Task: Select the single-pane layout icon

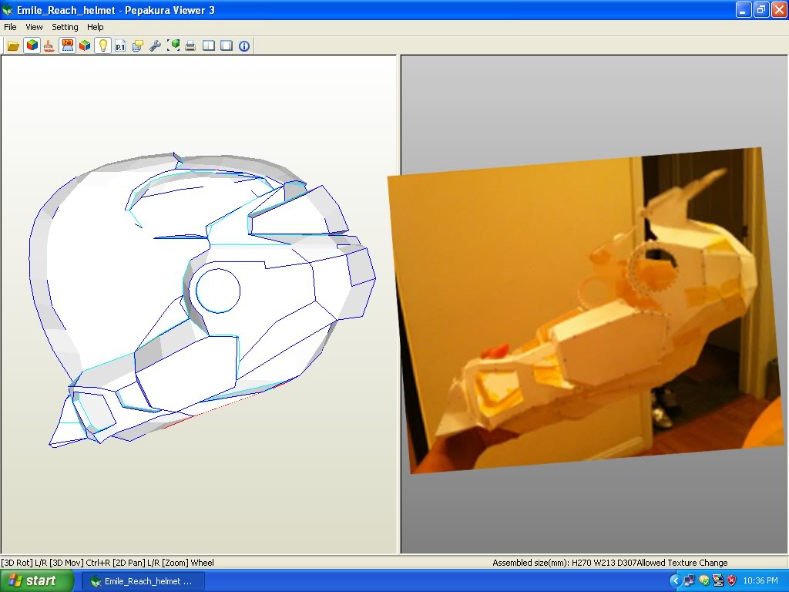Action: click(x=227, y=45)
